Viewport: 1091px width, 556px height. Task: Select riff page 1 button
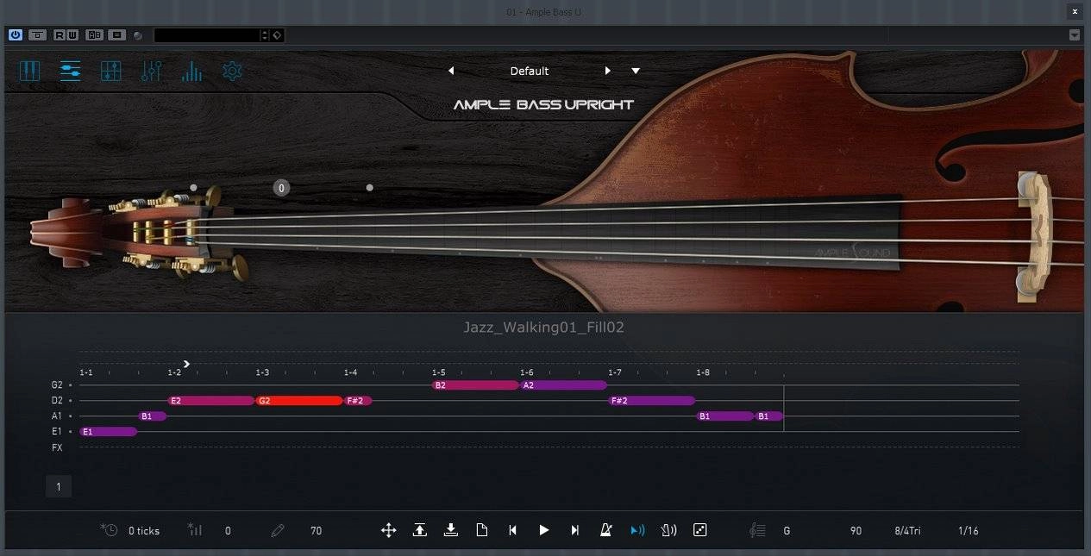pos(59,487)
